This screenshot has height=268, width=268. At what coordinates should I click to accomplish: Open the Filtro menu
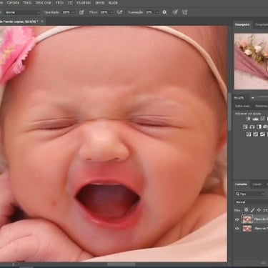click(x=59, y=3)
